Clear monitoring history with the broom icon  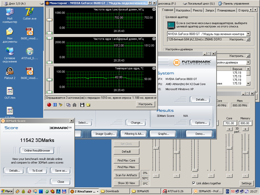(61, 105)
